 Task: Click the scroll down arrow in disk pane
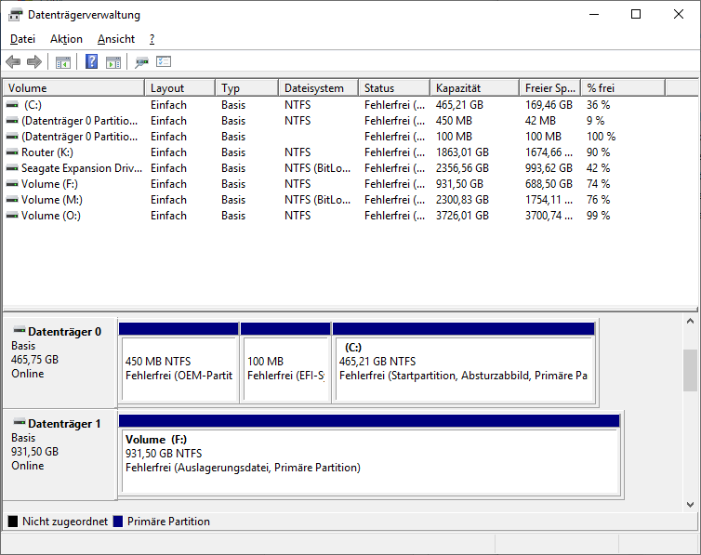pyautogui.click(x=690, y=505)
